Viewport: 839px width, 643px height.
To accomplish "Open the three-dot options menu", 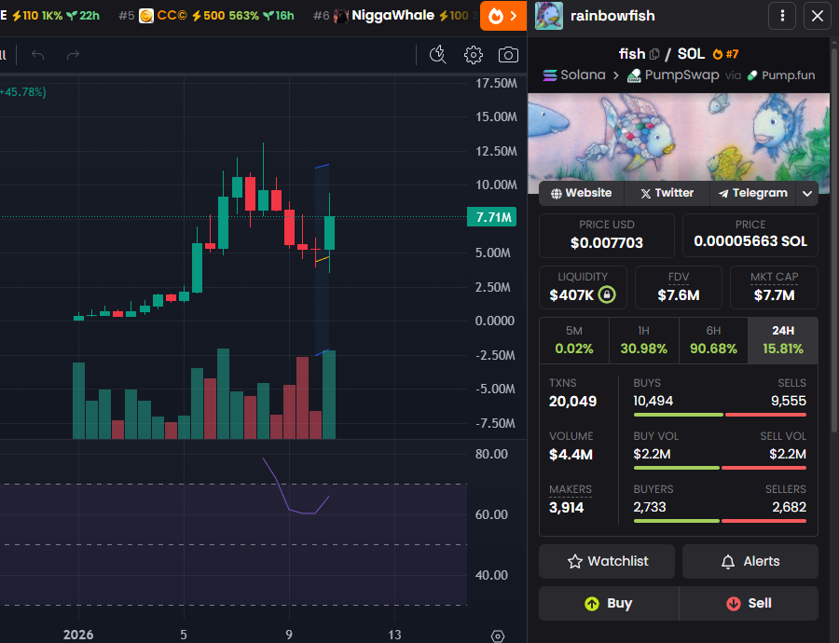I will (782, 16).
